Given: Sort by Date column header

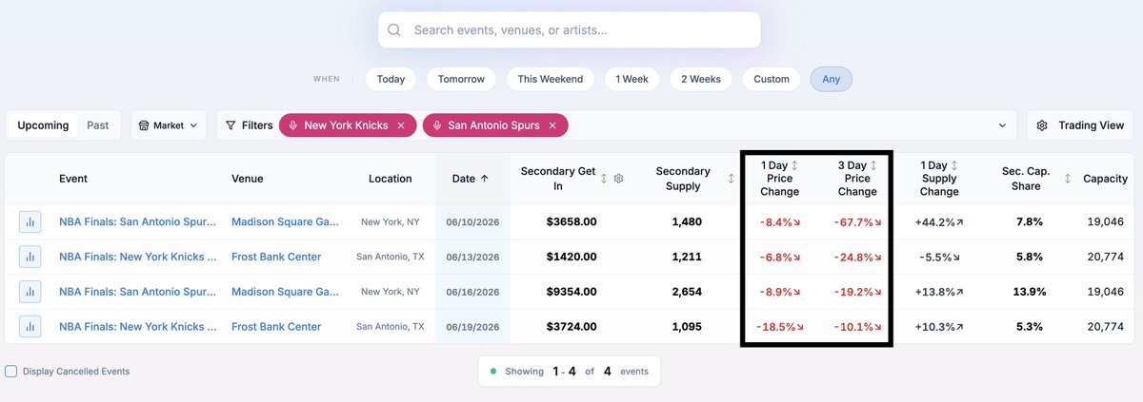Looking at the screenshot, I should point(471,178).
